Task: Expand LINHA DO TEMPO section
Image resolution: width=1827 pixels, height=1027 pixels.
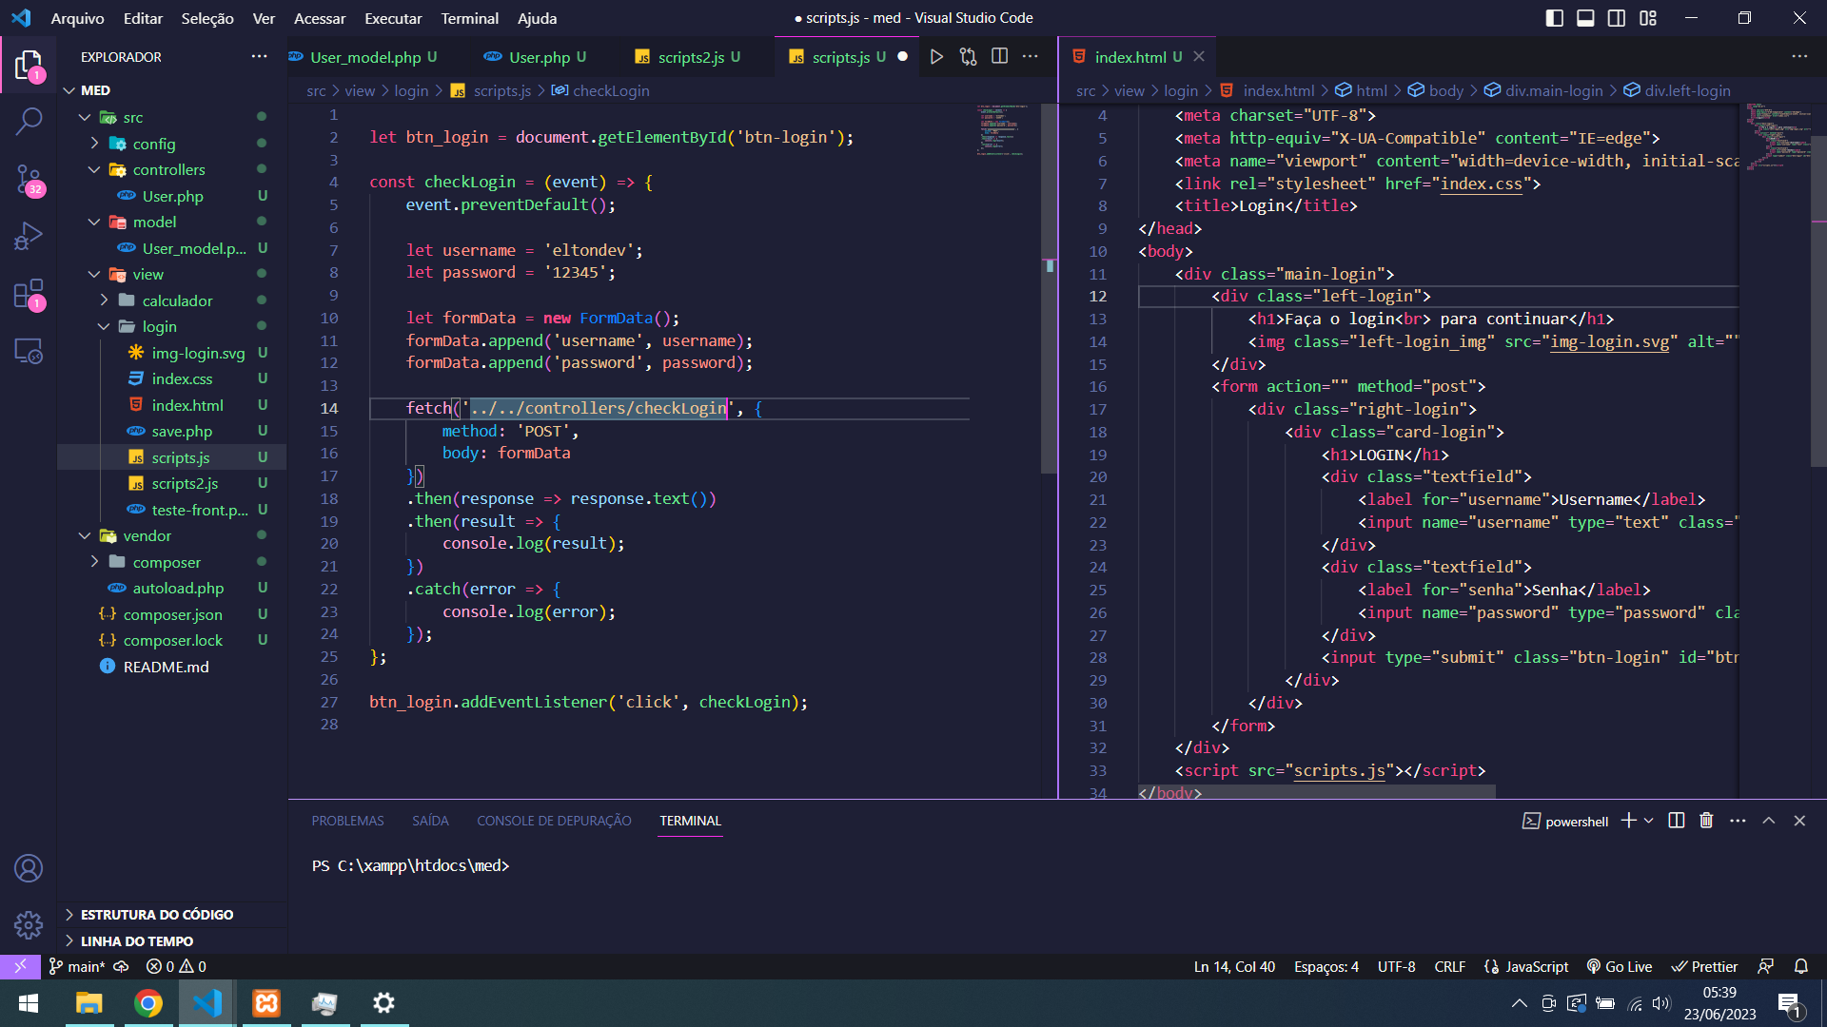Action: point(171,941)
